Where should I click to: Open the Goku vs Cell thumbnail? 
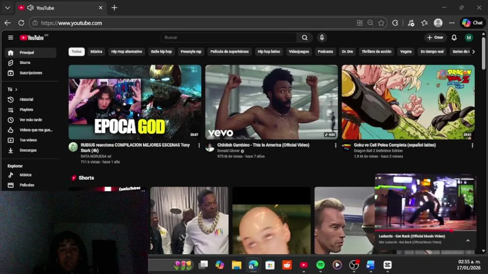[x=408, y=102]
